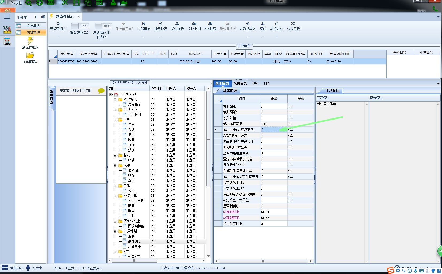Viewport: 442px width, 274px height.
Task: Click the MI数据导入 import icon
Action: (247, 24)
